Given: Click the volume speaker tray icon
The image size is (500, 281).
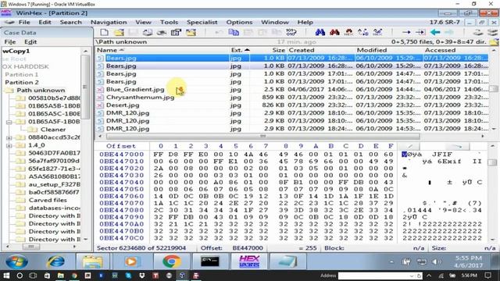Looking at the screenshot, I should pyautogui.click(x=436, y=262).
